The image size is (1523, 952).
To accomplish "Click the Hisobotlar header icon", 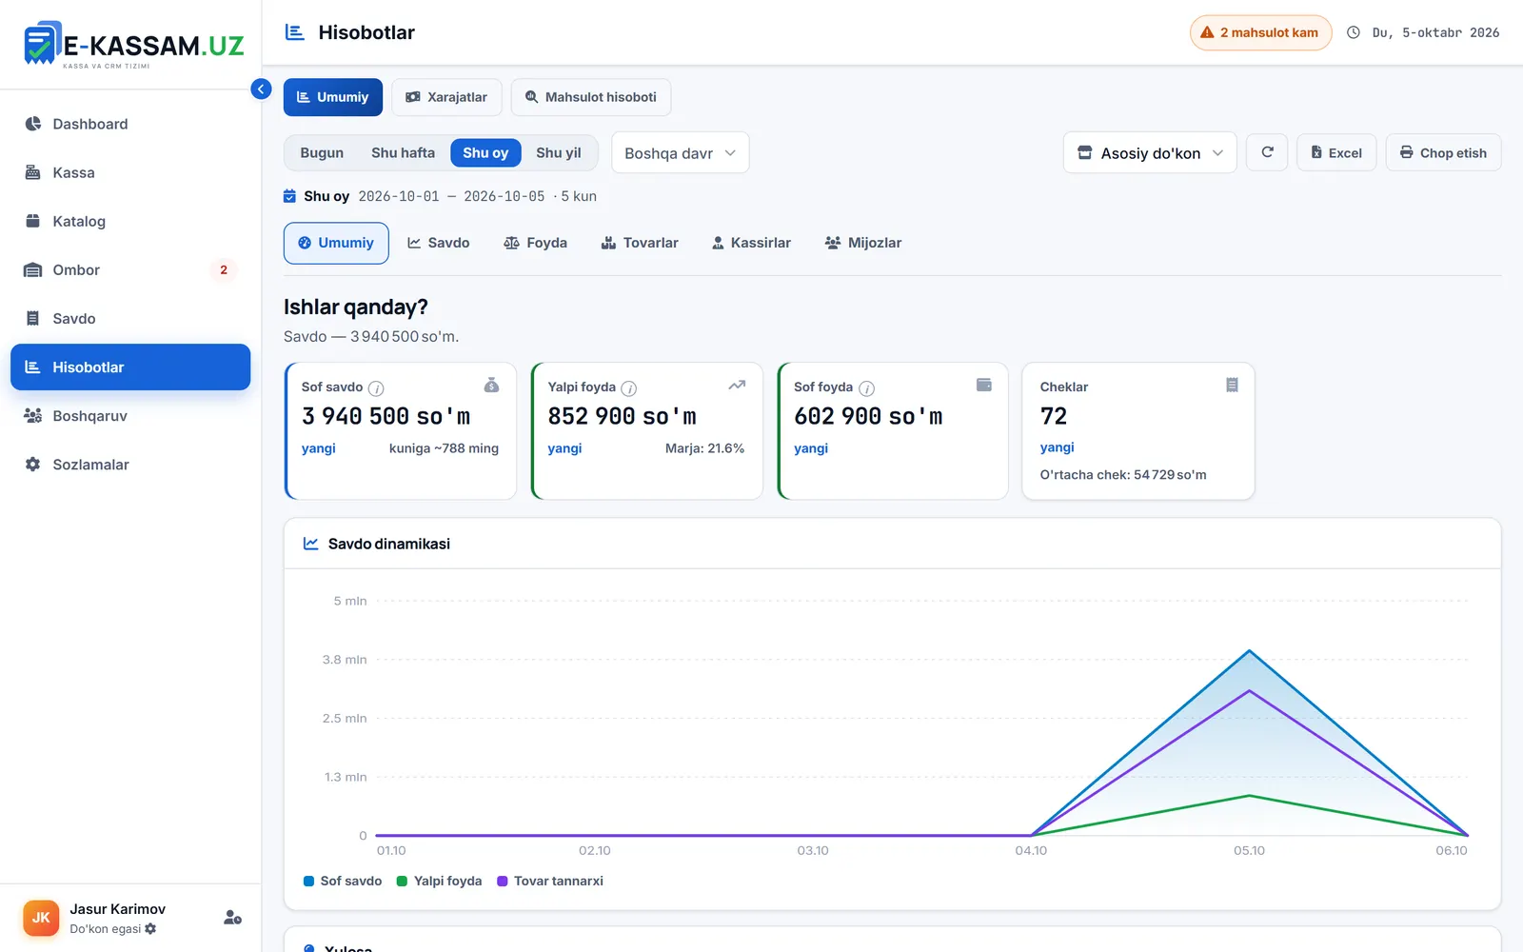I will (x=295, y=32).
